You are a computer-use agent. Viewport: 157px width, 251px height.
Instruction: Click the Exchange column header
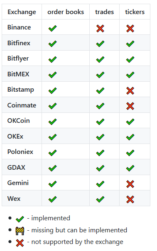(22, 12)
